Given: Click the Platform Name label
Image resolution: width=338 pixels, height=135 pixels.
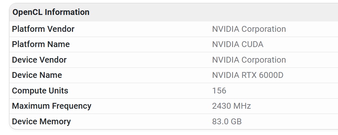Looking at the screenshot, I should click(41, 44).
